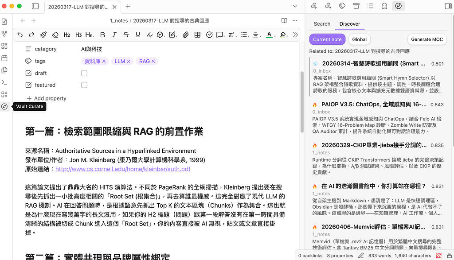Open the callout comment dropdown
The width and height of the screenshot is (454, 260).
[x=221, y=35]
